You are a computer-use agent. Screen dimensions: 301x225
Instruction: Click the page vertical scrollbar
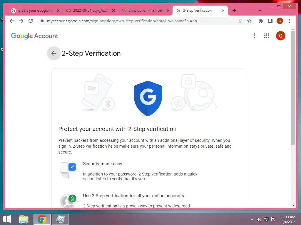point(293,88)
